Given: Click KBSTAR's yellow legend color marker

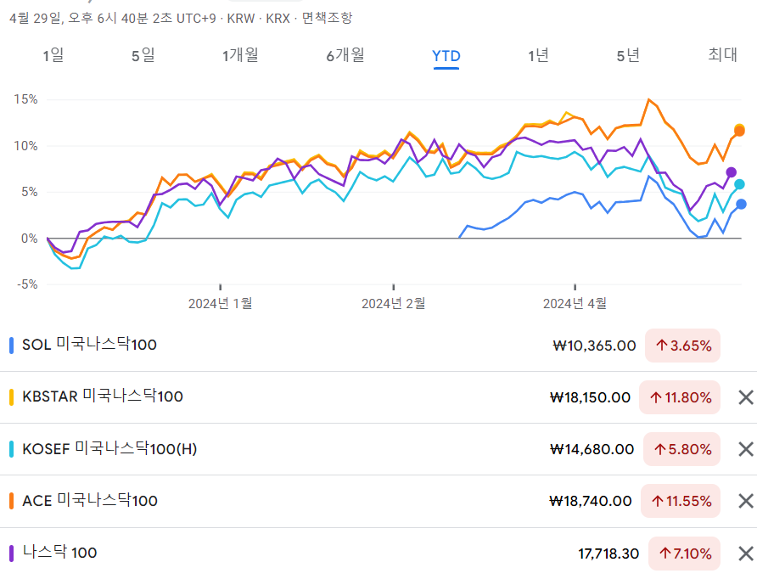Looking at the screenshot, I should click(9, 397).
